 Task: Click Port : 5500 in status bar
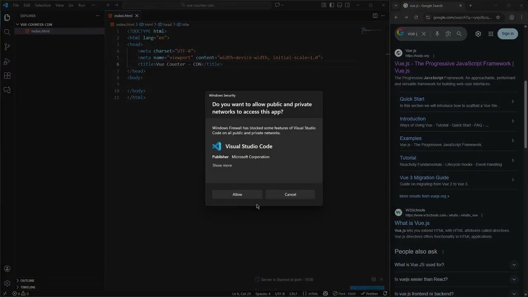tap(344, 294)
